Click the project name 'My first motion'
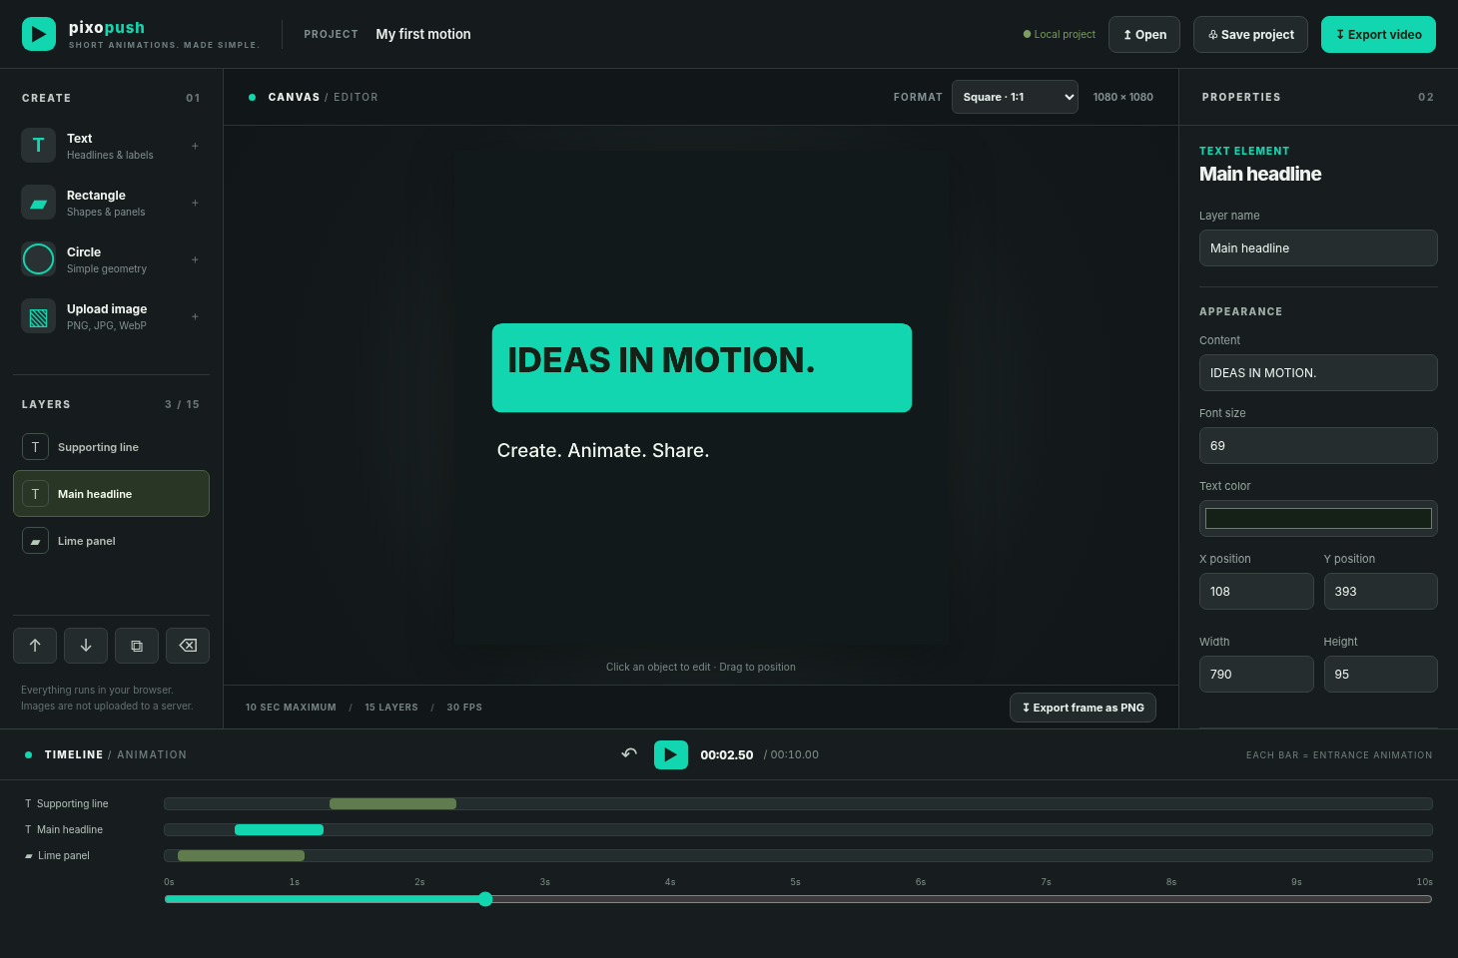The image size is (1458, 958). [423, 34]
